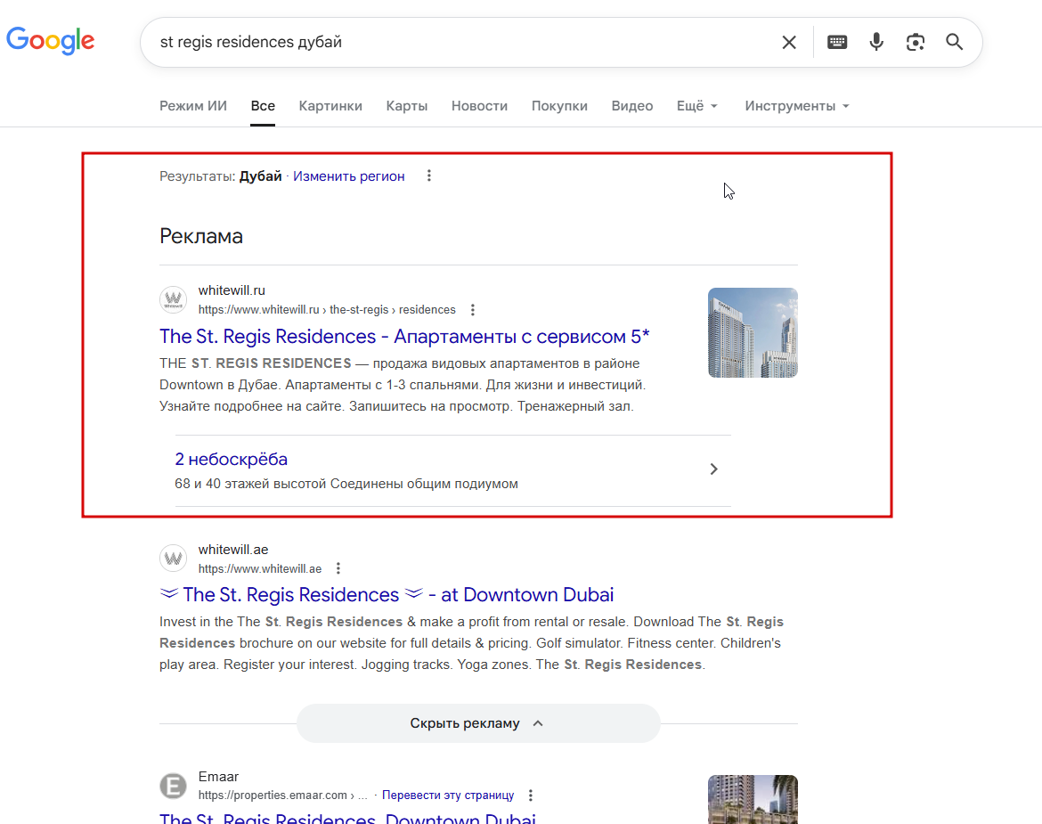The image size is (1042, 824).
Task: Search by image with the camera icon
Action: click(x=915, y=43)
